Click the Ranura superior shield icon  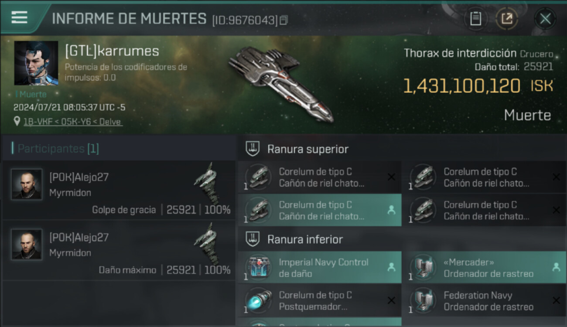253,149
